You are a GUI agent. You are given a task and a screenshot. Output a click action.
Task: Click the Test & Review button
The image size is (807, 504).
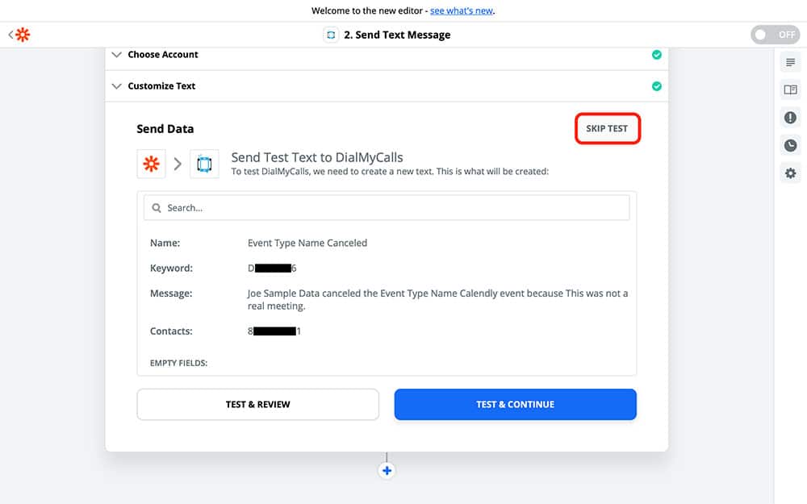point(257,404)
